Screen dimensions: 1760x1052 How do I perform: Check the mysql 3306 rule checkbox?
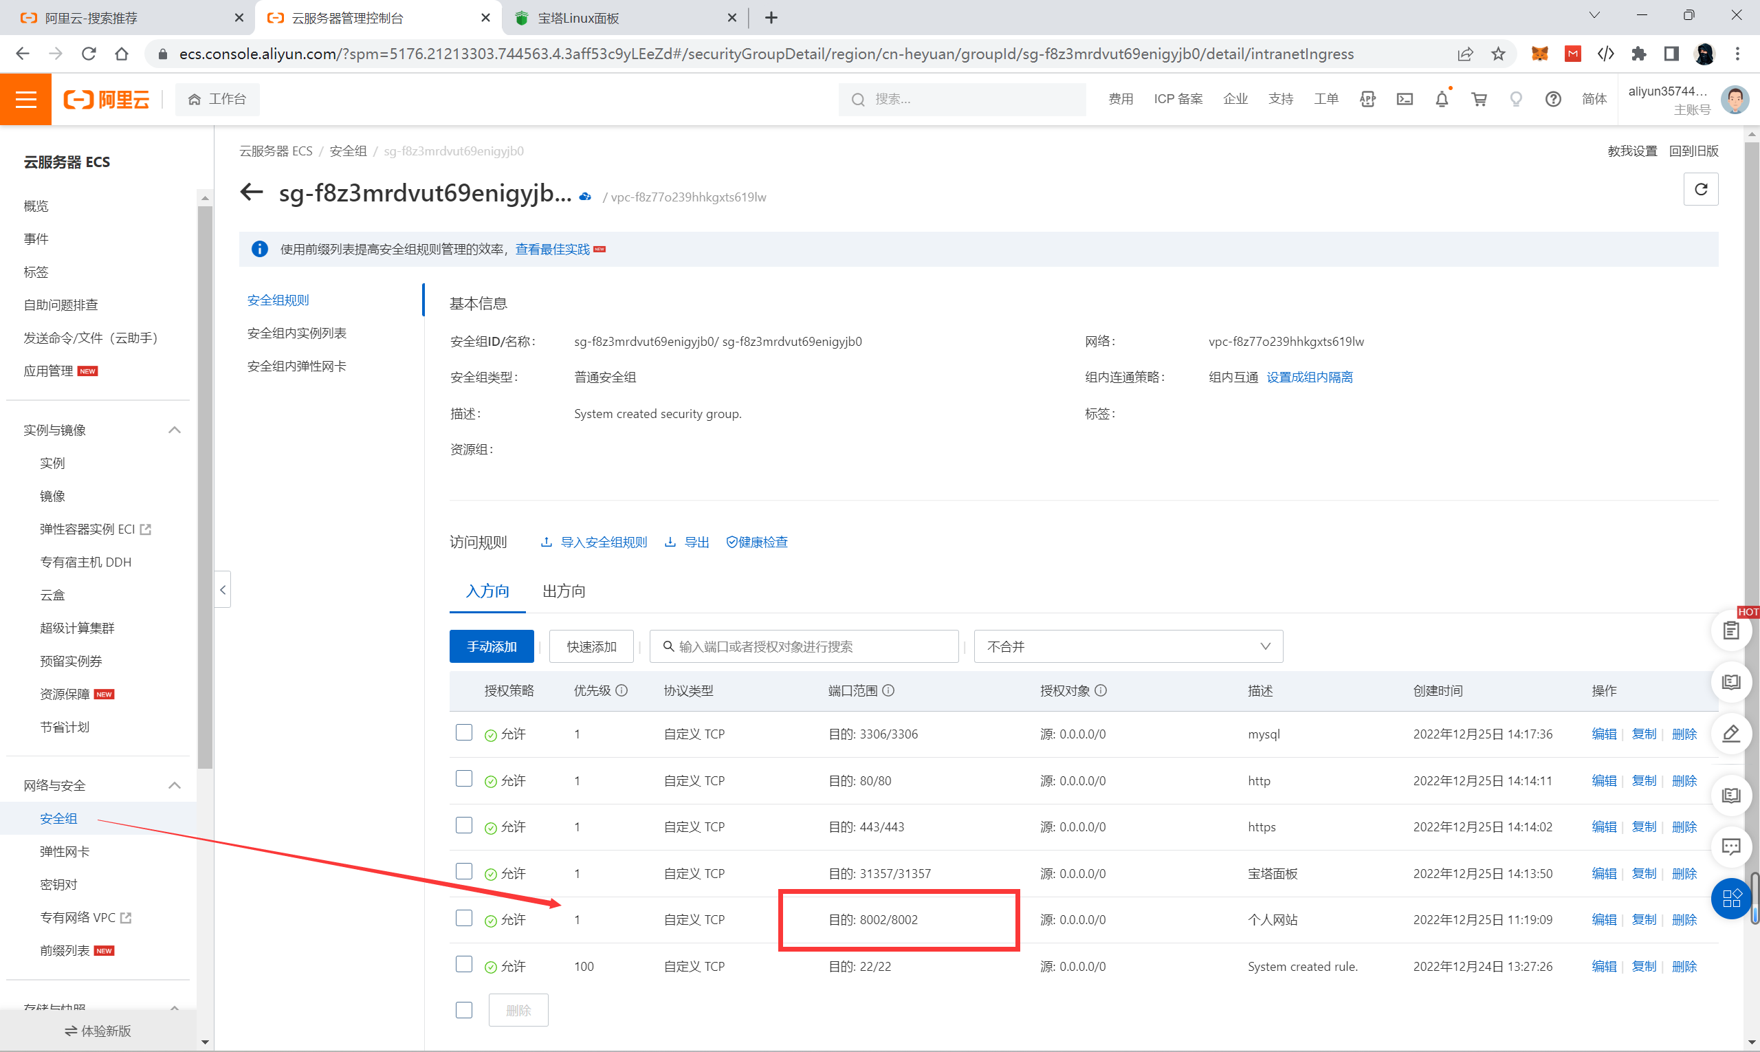(x=463, y=733)
